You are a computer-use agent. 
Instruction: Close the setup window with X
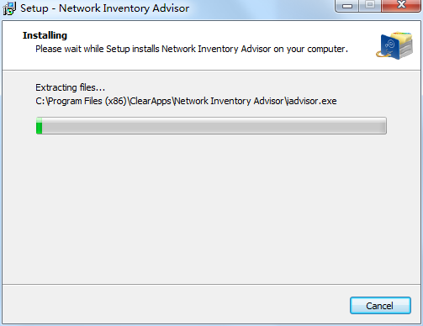coord(401,5)
